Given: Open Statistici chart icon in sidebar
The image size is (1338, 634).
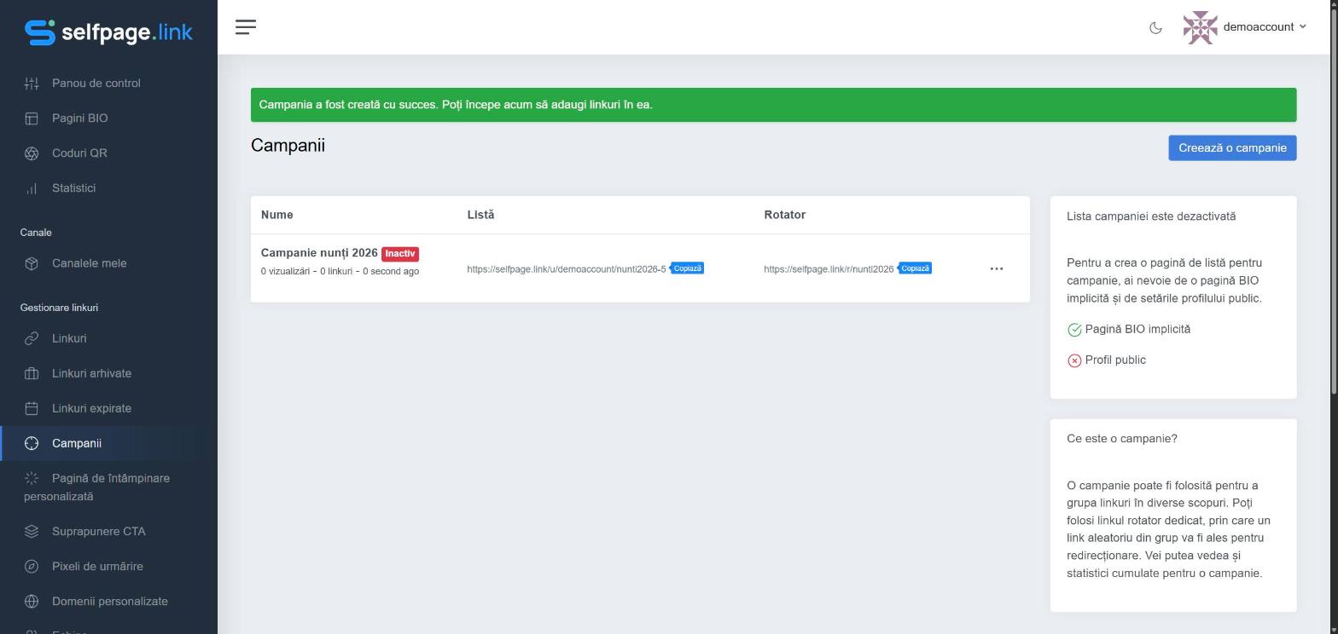Looking at the screenshot, I should [x=32, y=188].
